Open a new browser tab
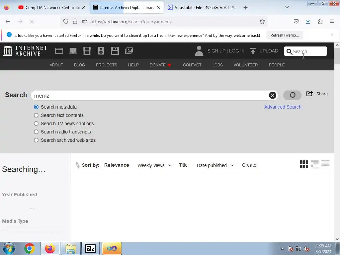 click(x=245, y=7)
